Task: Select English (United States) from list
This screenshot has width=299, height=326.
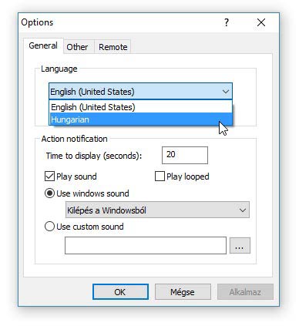Action: click(141, 107)
